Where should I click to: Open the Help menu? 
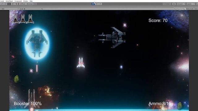click(31, 1)
